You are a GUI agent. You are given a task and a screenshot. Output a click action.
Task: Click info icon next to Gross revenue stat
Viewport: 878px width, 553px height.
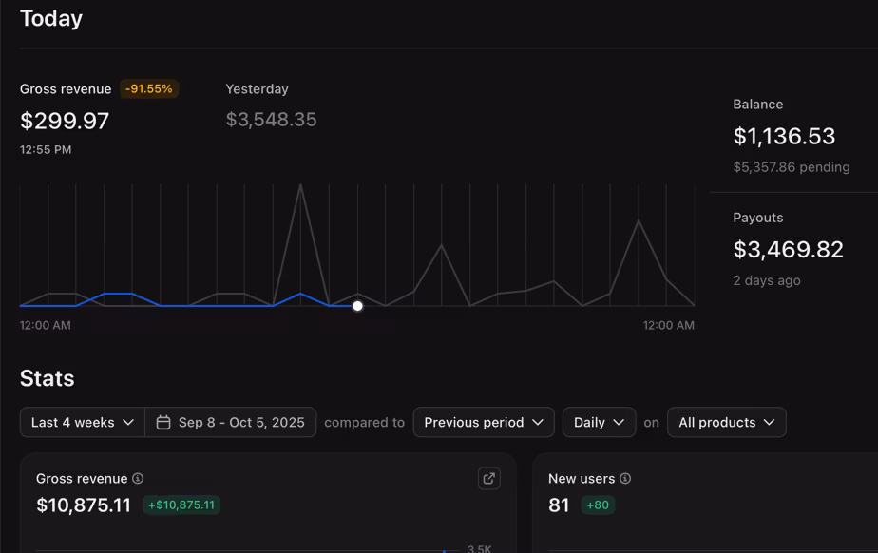tap(138, 479)
